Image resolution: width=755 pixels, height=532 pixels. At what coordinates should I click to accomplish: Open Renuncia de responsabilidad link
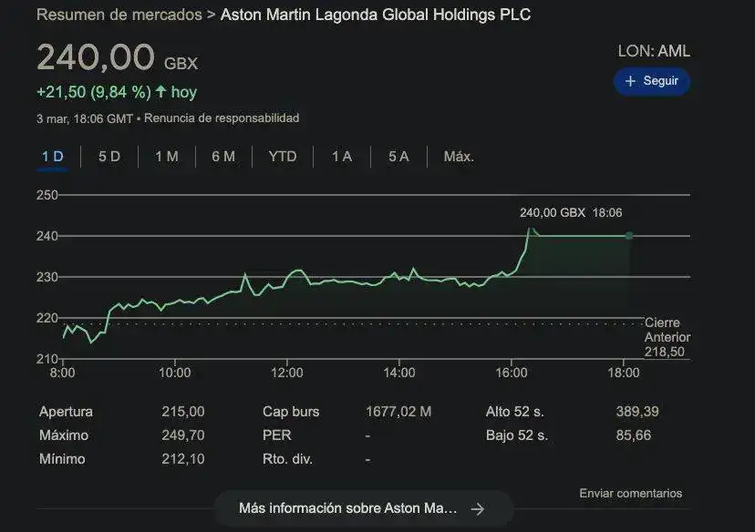222,118
